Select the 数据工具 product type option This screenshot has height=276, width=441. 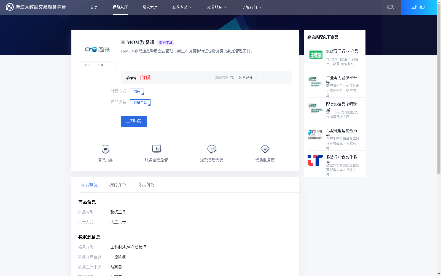(140, 103)
